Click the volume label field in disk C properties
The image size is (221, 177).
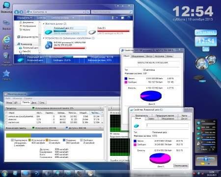point(167,126)
